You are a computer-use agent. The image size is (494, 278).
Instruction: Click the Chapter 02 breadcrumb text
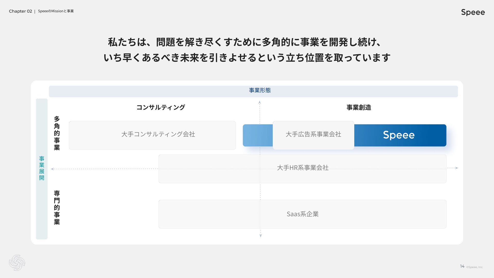[x=20, y=11]
